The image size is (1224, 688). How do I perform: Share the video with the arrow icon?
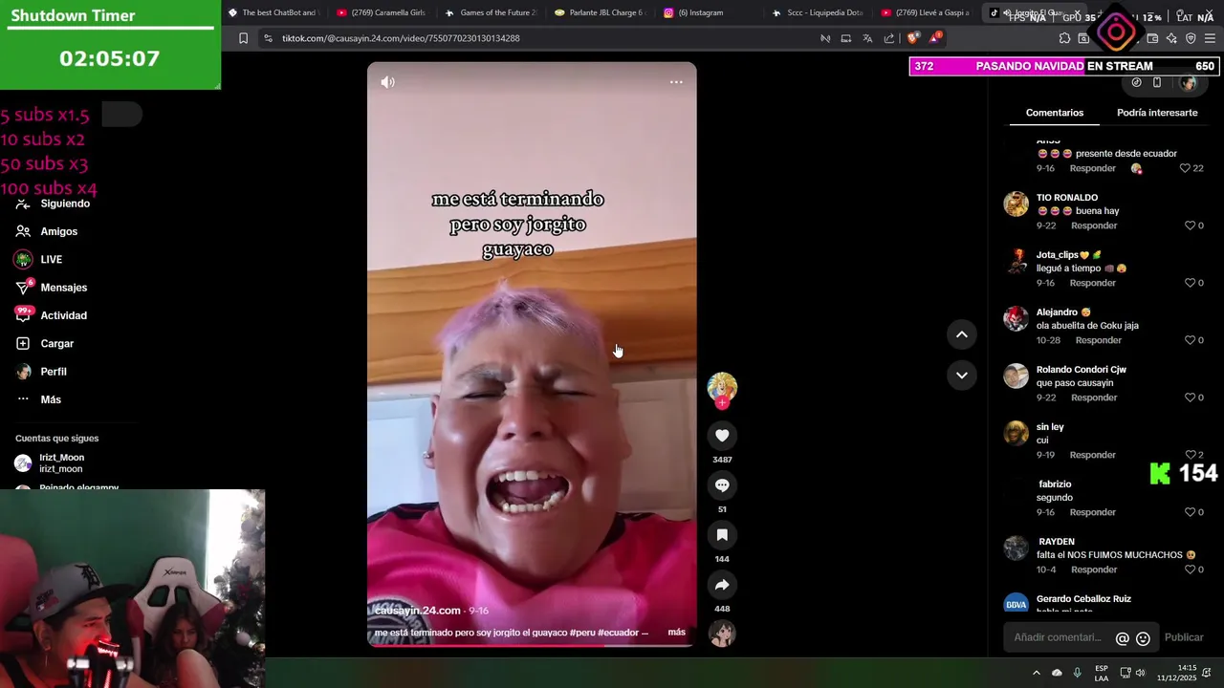click(x=722, y=585)
